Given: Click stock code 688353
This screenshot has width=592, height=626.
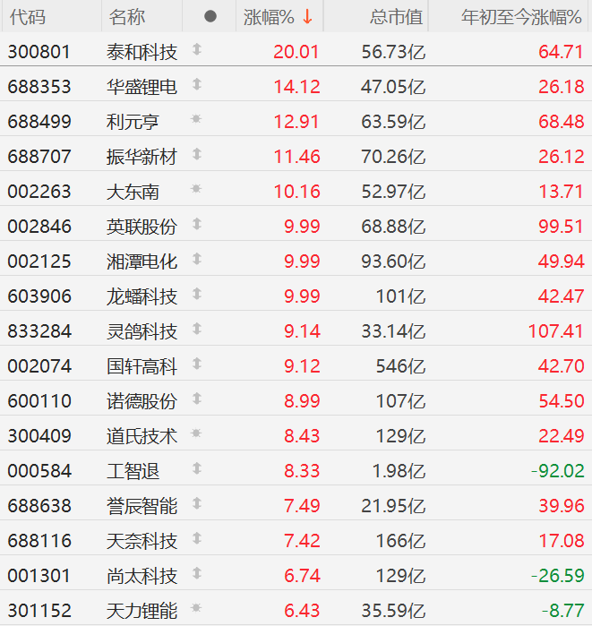Looking at the screenshot, I should click(39, 87).
